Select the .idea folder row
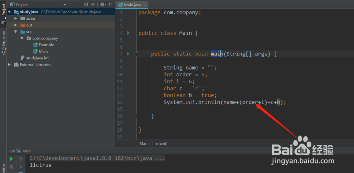The image size is (354, 173). point(61,18)
